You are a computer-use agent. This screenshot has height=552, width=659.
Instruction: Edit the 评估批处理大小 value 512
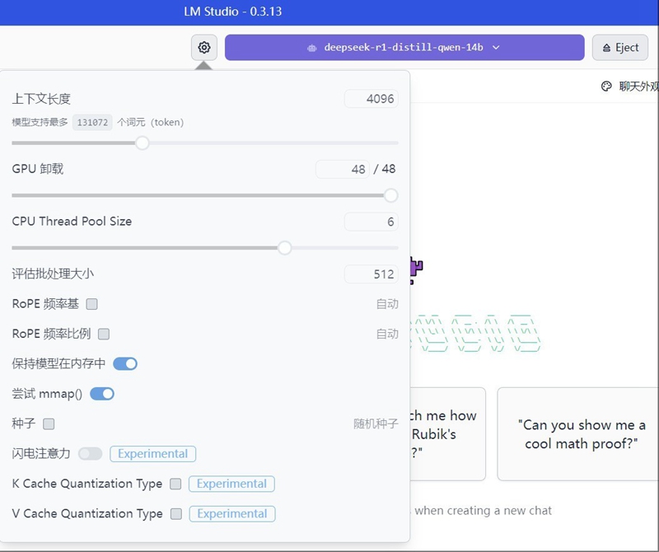(x=372, y=274)
